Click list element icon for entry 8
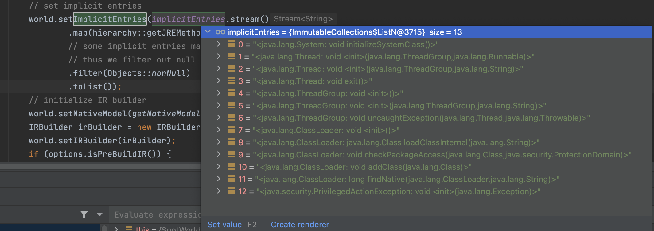This screenshot has height=231, width=654. [x=232, y=142]
